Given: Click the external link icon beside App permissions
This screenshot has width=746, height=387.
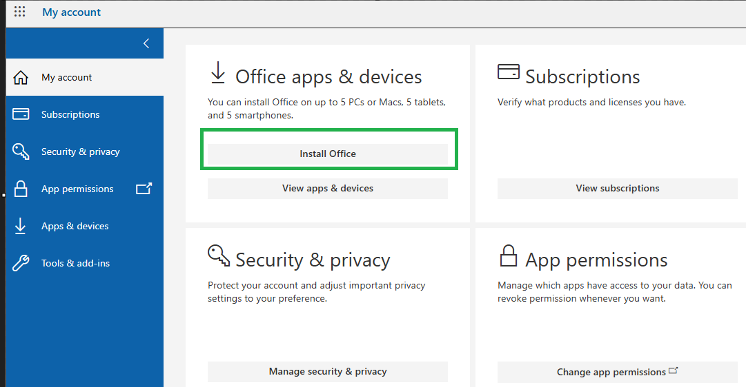Looking at the screenshot, I should [x=144, y=189].
